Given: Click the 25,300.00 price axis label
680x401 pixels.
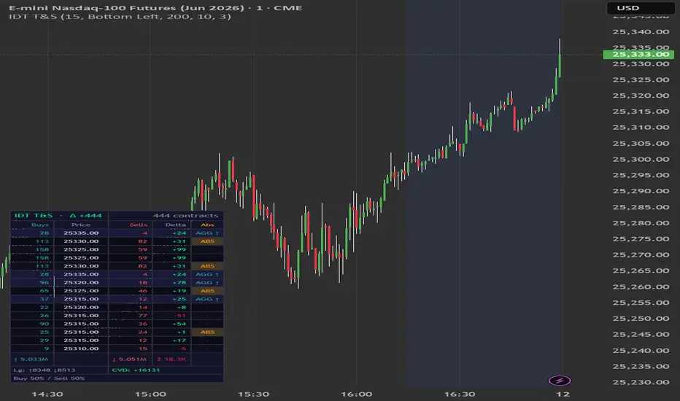Looking at the screenshot, I should 641,159.
